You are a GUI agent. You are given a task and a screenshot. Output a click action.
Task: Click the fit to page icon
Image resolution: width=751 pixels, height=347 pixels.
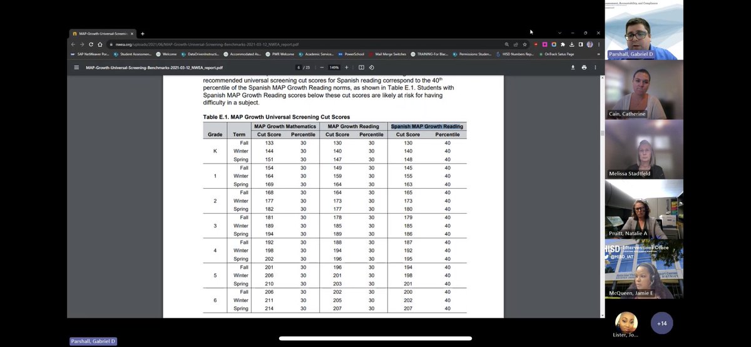tap(361, 68)
